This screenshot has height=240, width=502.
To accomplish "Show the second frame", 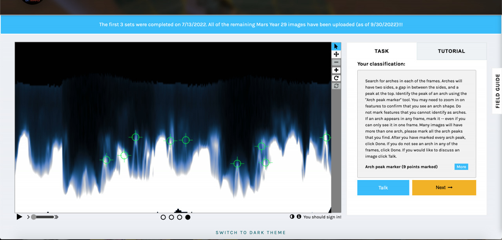I will [x=171, y=217].
